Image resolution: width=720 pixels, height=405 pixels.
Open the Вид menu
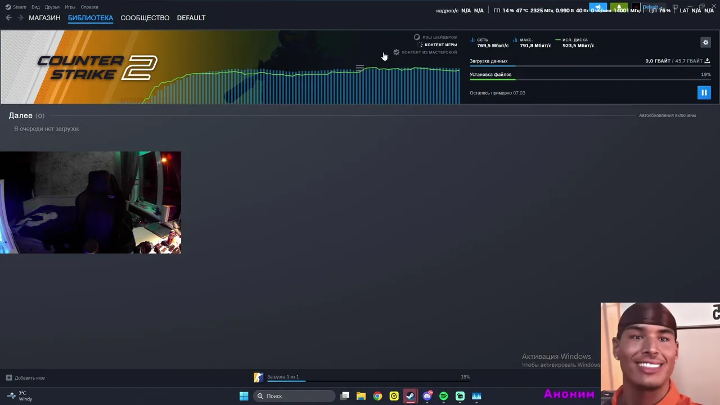pos(35,7)
